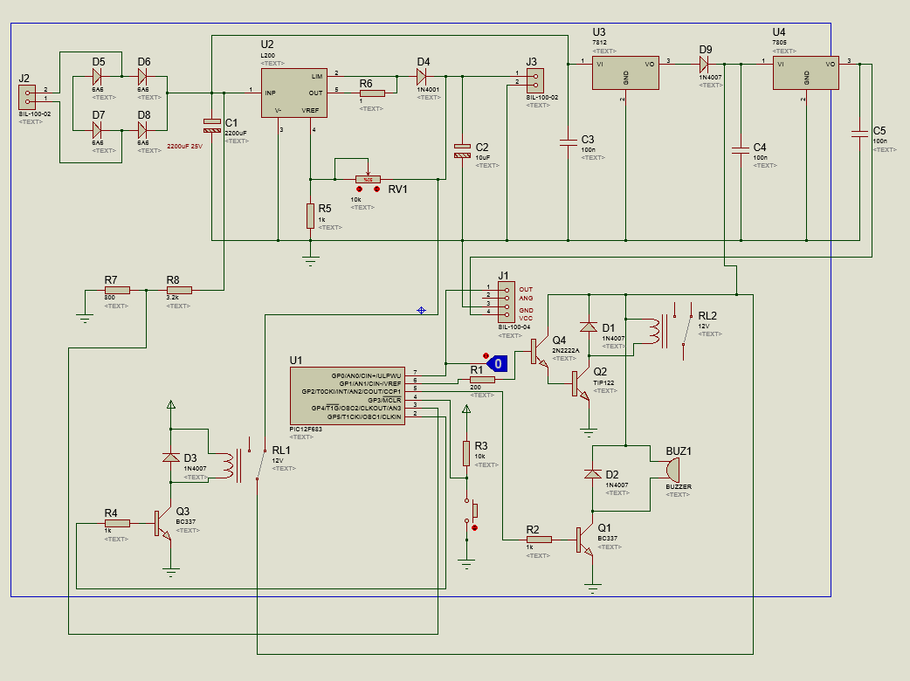
Task: Click the ground symbol under R5
Action: [x=309, y=258]
